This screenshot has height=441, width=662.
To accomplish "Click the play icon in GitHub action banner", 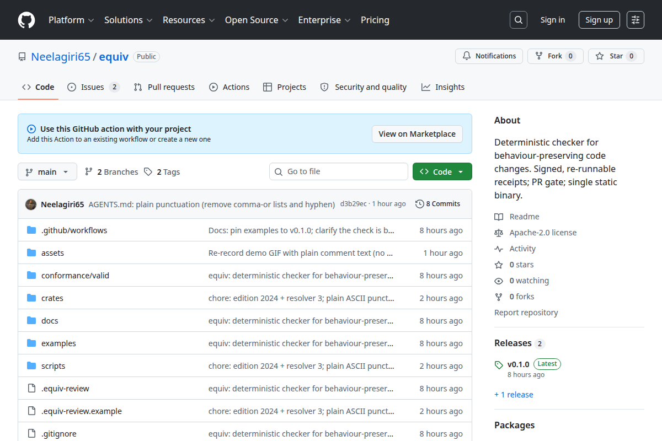I will tap(31, 129).
